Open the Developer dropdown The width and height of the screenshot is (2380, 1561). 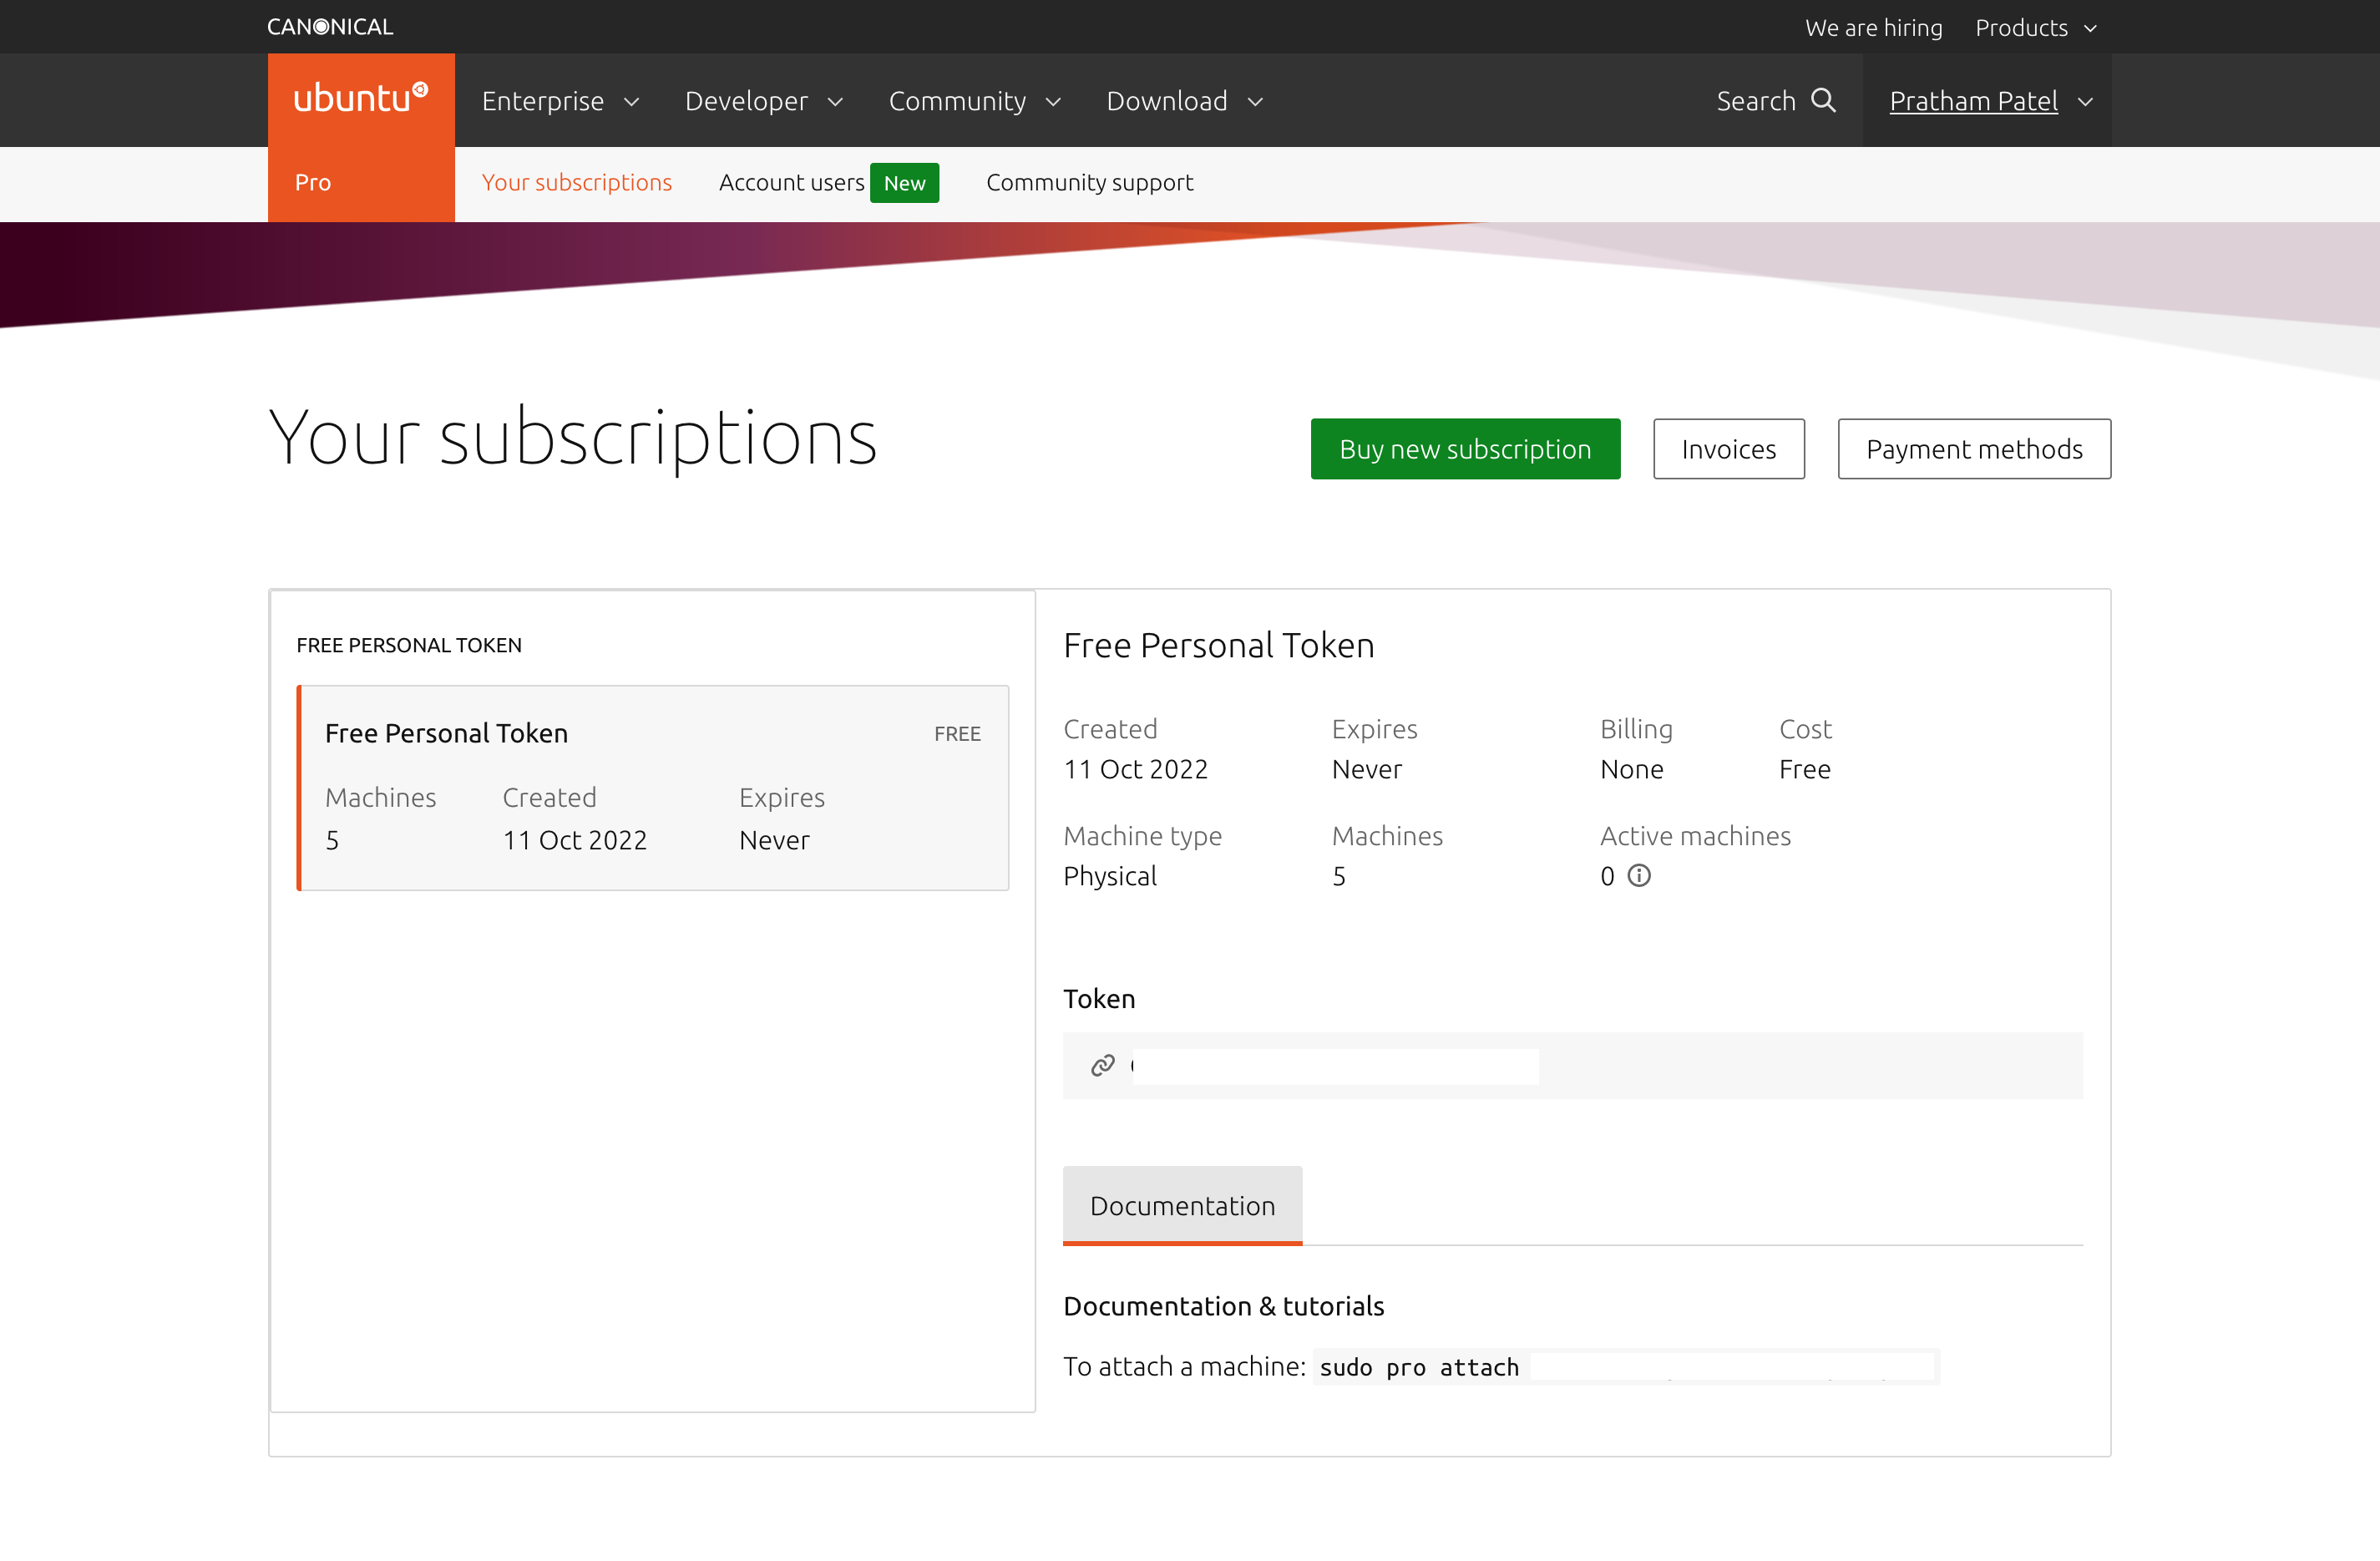tap(763, 100)
